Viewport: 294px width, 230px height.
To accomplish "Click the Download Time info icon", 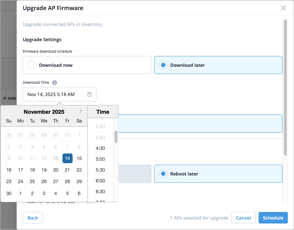I will [x=55, y=83].
